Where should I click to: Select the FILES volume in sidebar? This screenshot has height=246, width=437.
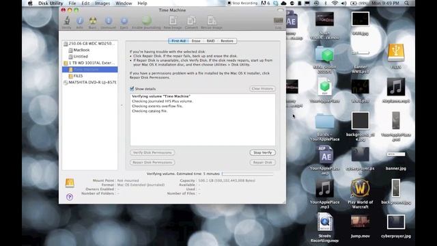89,76
